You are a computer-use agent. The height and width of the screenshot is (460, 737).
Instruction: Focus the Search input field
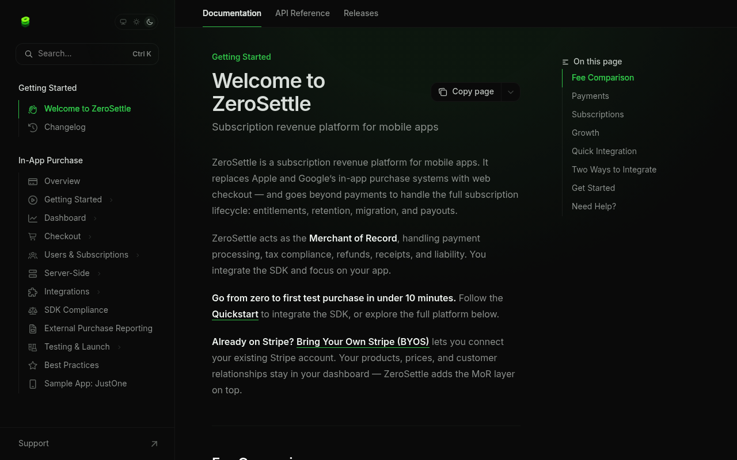click(x=87, y=54)
